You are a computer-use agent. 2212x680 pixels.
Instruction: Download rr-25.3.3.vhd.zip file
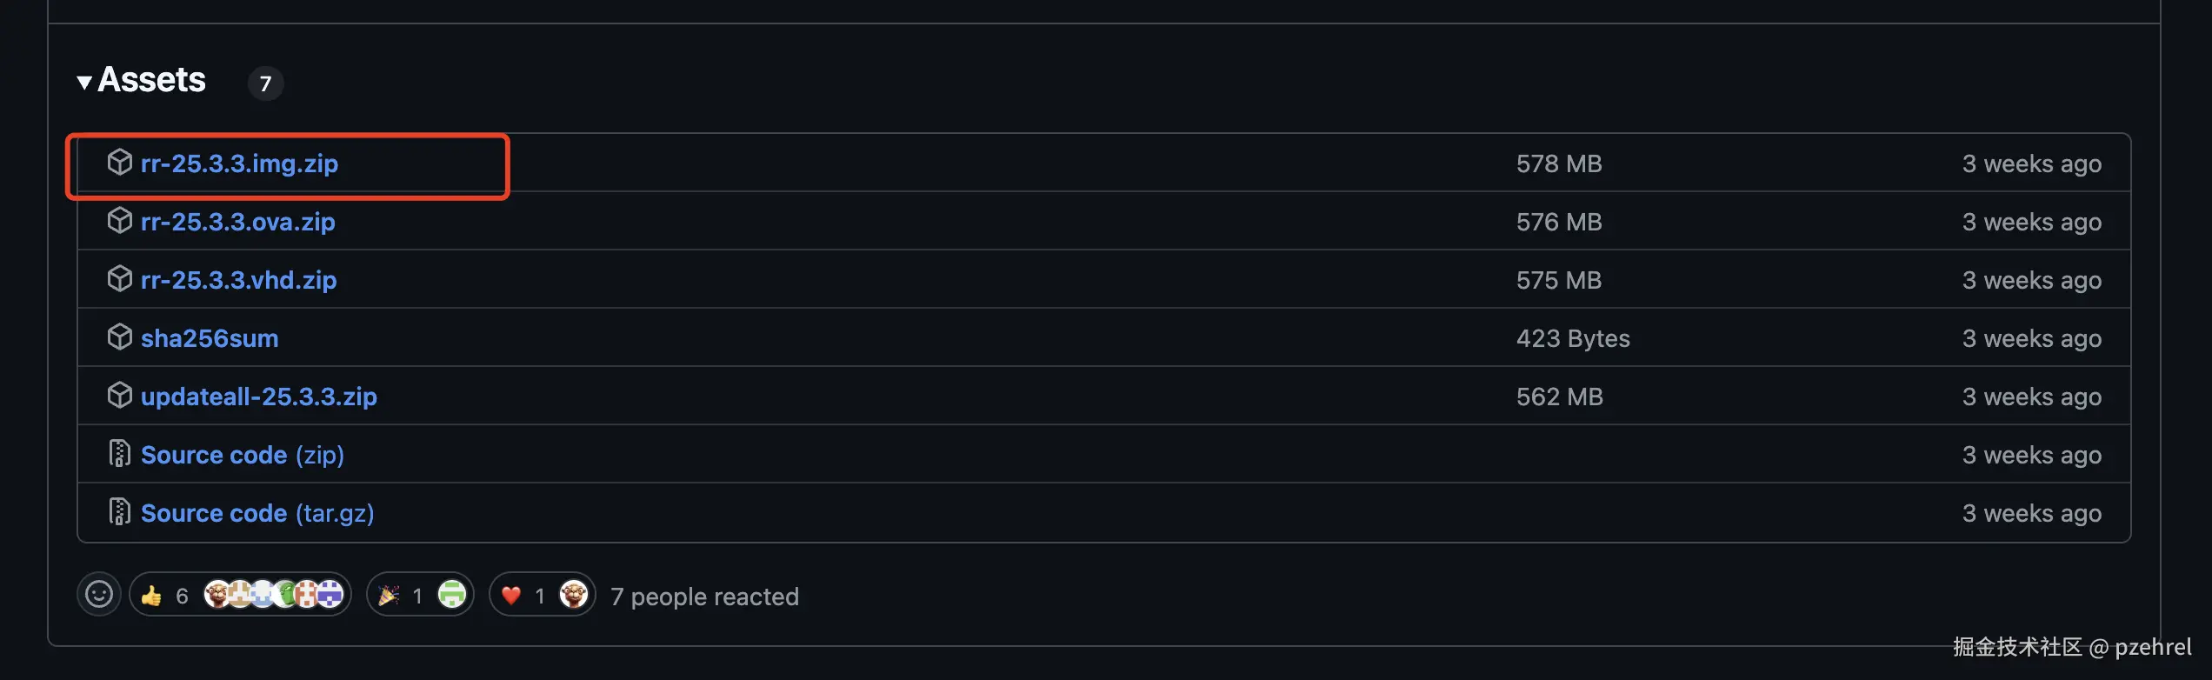pos(238,280)
